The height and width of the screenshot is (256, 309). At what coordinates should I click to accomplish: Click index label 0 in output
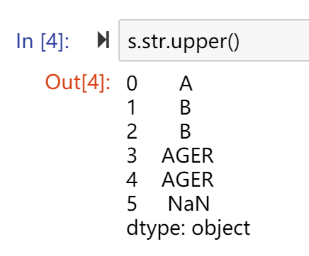(x=132, y=83)
